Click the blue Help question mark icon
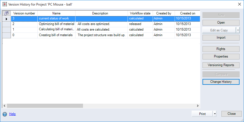The image size is (244, 122). click(5, 114)
